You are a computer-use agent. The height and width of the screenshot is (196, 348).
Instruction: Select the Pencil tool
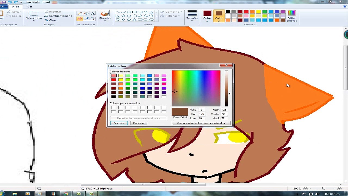click(x=80, y=13)
